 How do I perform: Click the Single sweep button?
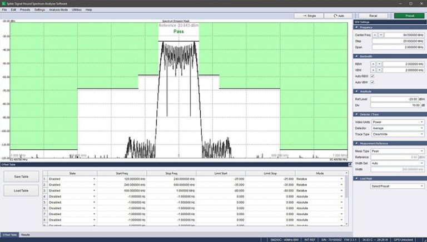(307, 16)
